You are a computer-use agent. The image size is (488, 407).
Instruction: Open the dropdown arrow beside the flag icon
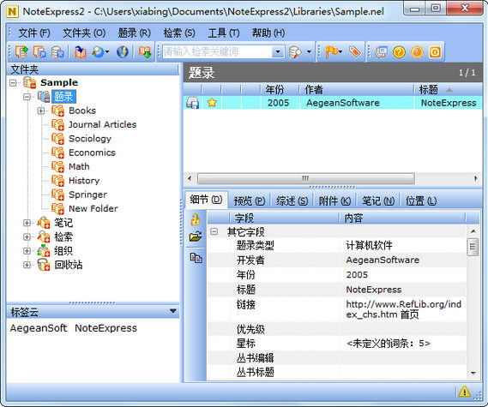click(340, 52)
